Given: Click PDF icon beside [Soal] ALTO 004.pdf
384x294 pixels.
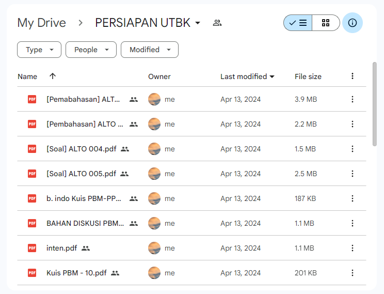Looking at the screenshot, I should pos(32,149).
